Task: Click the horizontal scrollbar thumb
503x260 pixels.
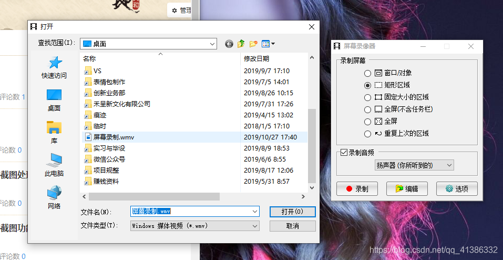Action: click(x=154, y=196)
